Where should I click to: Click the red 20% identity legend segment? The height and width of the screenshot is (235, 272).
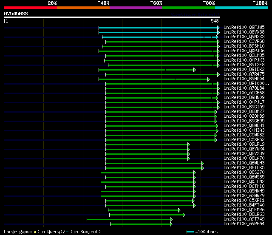[31, 8]
